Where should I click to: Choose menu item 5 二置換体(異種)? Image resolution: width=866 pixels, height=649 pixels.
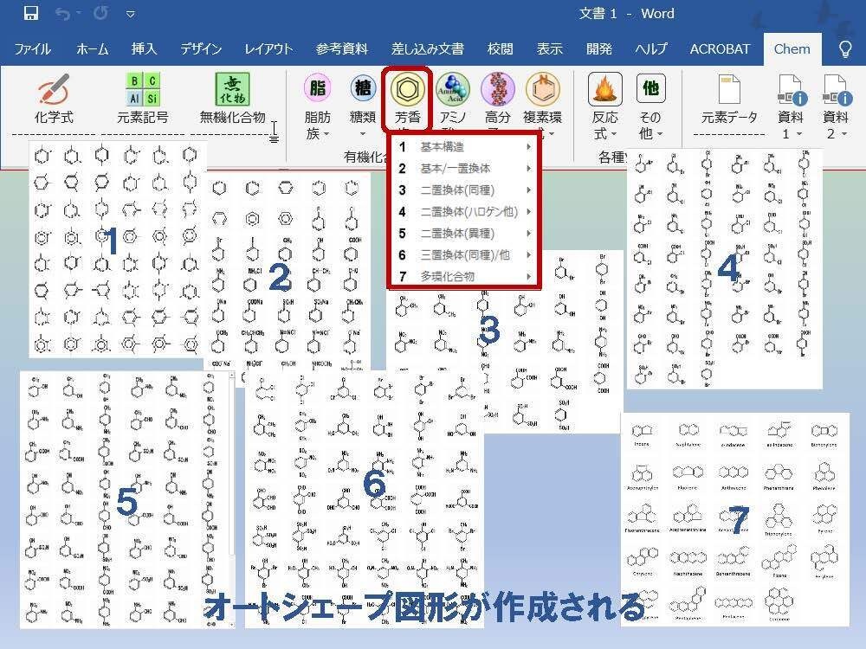464,233
